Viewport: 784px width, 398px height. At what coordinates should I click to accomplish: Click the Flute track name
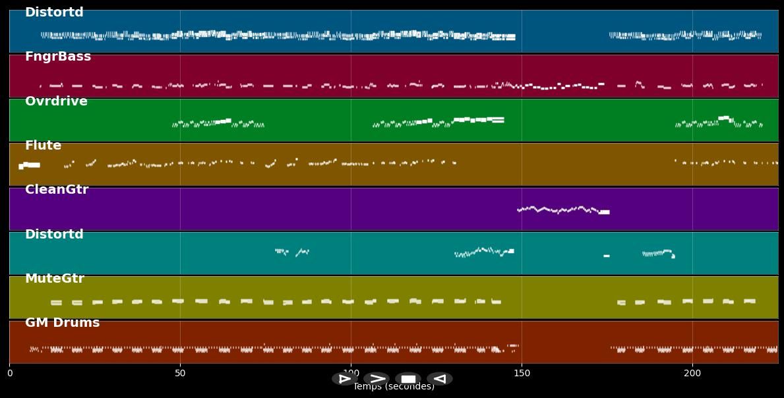[x=43, y=146]
